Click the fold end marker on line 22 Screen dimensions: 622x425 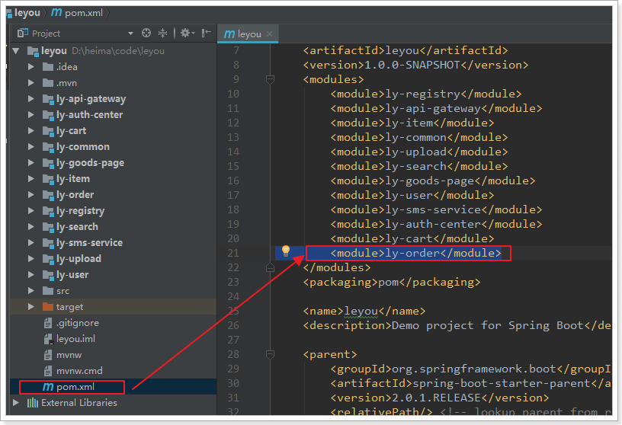[270, 267]
